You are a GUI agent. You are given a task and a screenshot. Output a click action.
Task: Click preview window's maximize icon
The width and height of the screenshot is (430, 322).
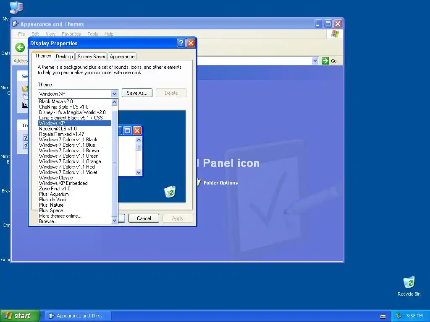[x=128, y=131]
